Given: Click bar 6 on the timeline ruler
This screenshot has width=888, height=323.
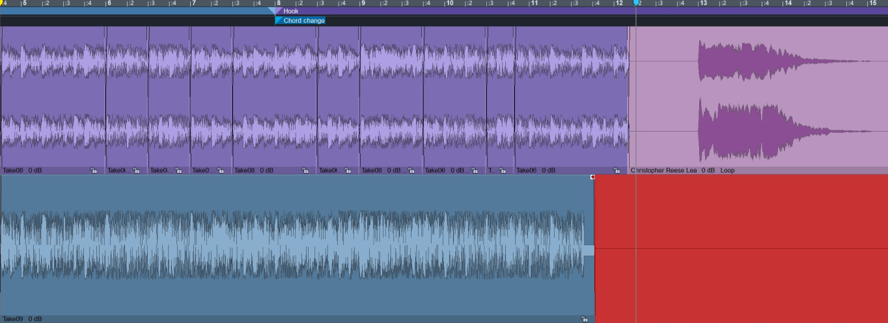Looking at the screenshot, I should click(x=108, y=3).
